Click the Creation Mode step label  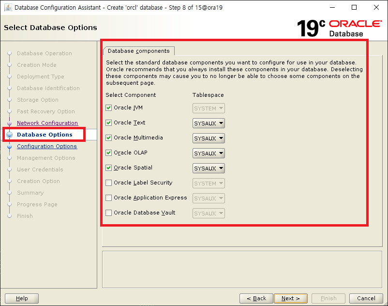pos(37,65)
